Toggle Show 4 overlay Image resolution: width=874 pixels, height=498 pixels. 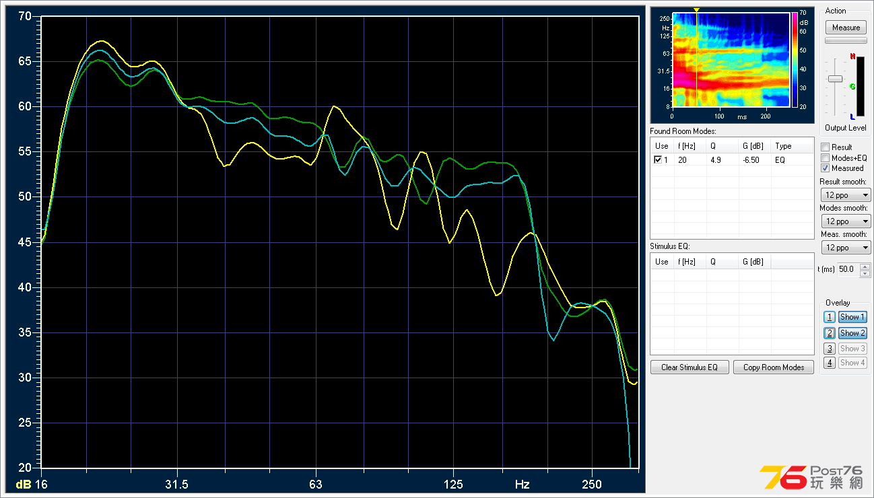852,363
